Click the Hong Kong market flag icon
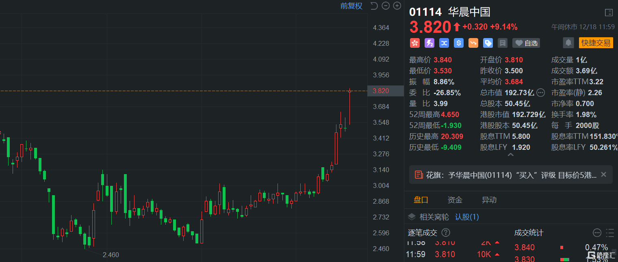The height and width of the screenshot is (262, 618). (x=414, y=43)
